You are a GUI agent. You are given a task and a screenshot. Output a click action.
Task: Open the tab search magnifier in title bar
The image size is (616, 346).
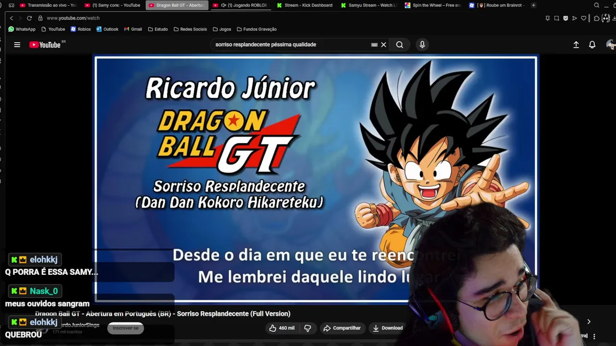597,5
